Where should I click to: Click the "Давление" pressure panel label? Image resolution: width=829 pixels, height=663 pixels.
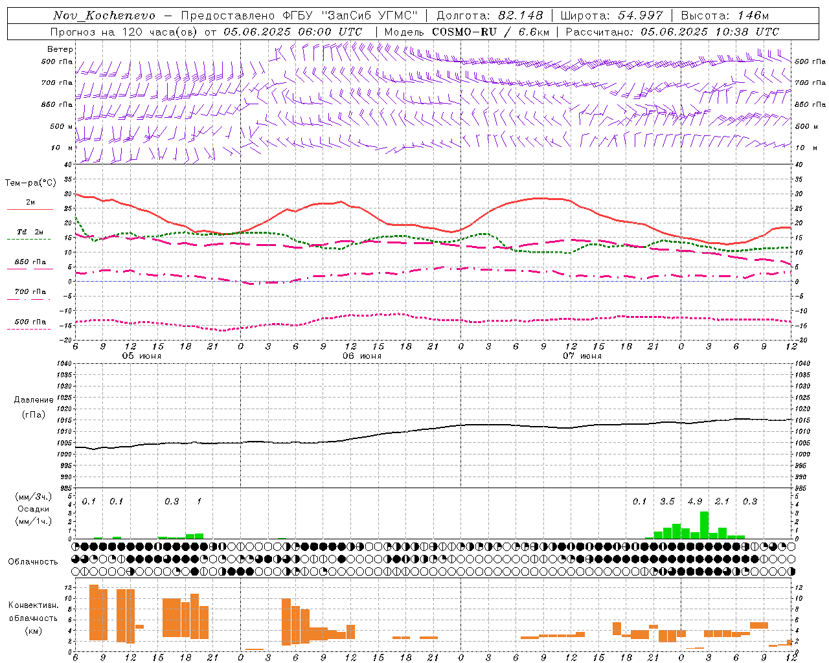34,400
